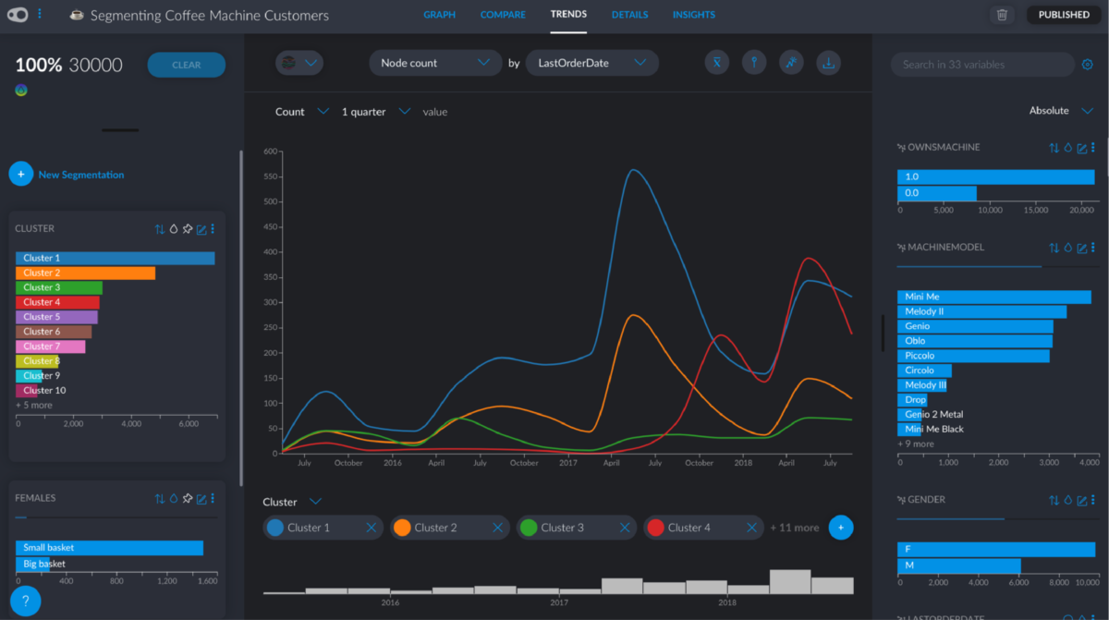Image resolution: width=1109 pixels, height=620 pixels.
Task: Click the droplet filter icon on GENDER panel
Action: (x=1069, y=499)
